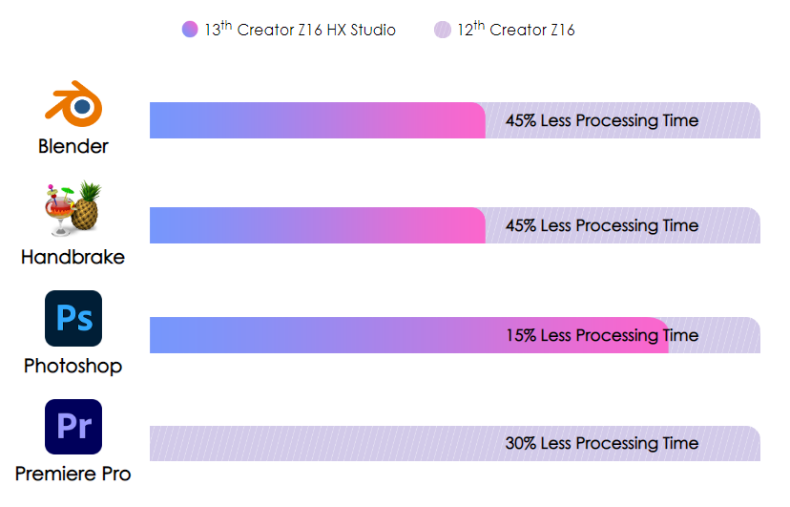Viewport: 790px width, 507px height.
Task: Click the Handbrake pineapple cocktail icon
Action: (x=73, y=208)
